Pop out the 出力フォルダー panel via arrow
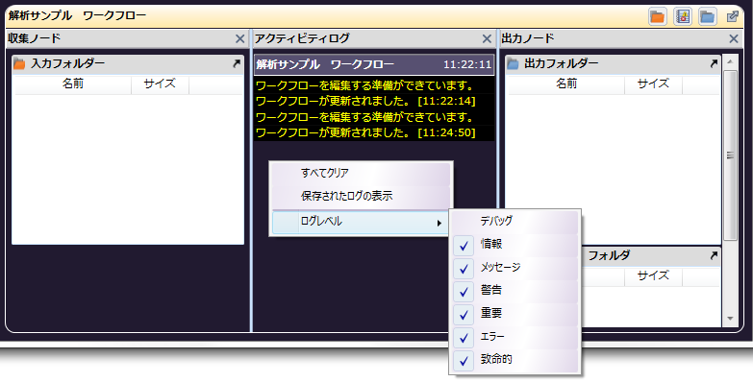The width and height of the screenshot is (753, 382). pos(714,63)
